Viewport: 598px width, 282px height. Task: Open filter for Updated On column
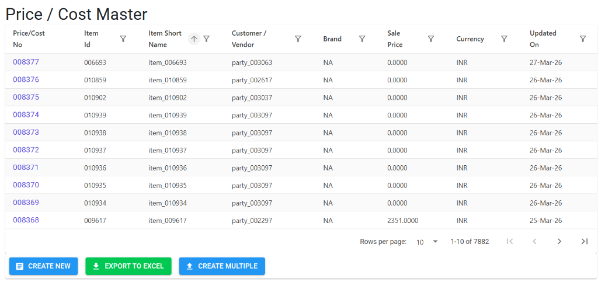(x=583, y=39)
